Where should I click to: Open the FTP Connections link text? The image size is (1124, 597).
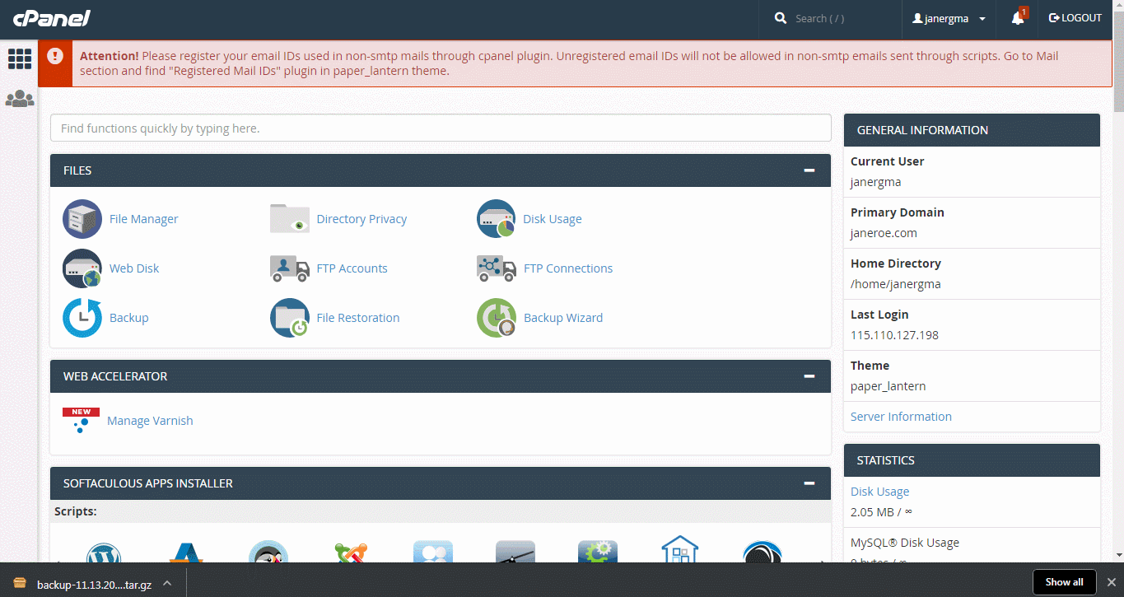point(568,268)
